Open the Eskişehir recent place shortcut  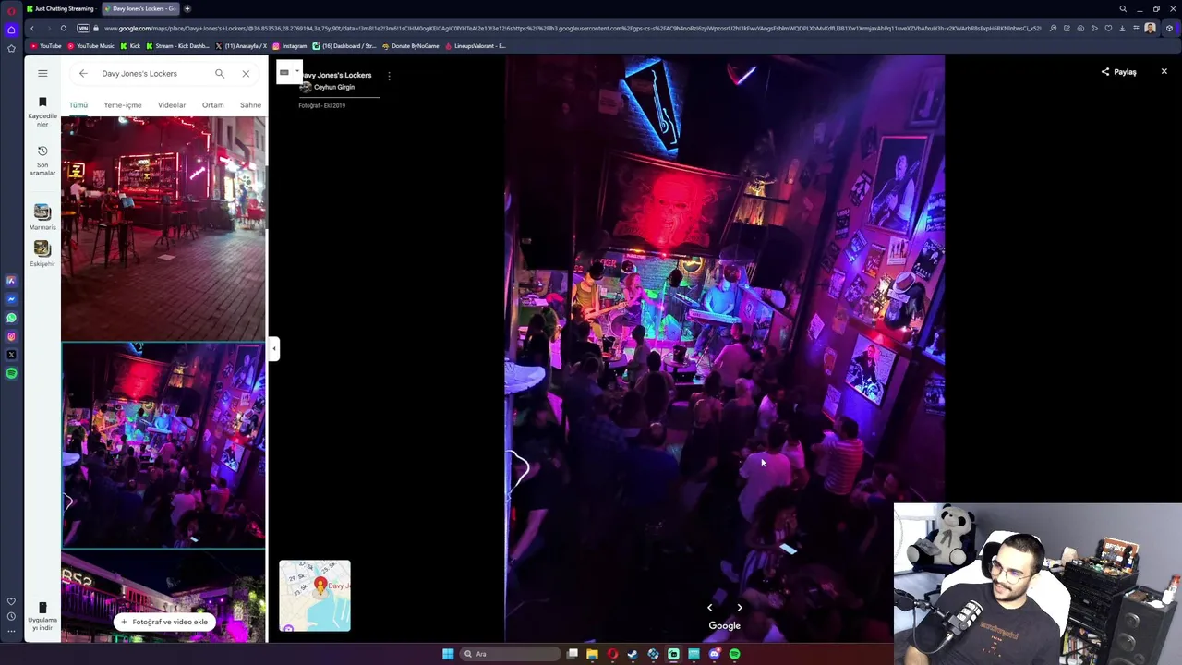click(x=42, y=254)
